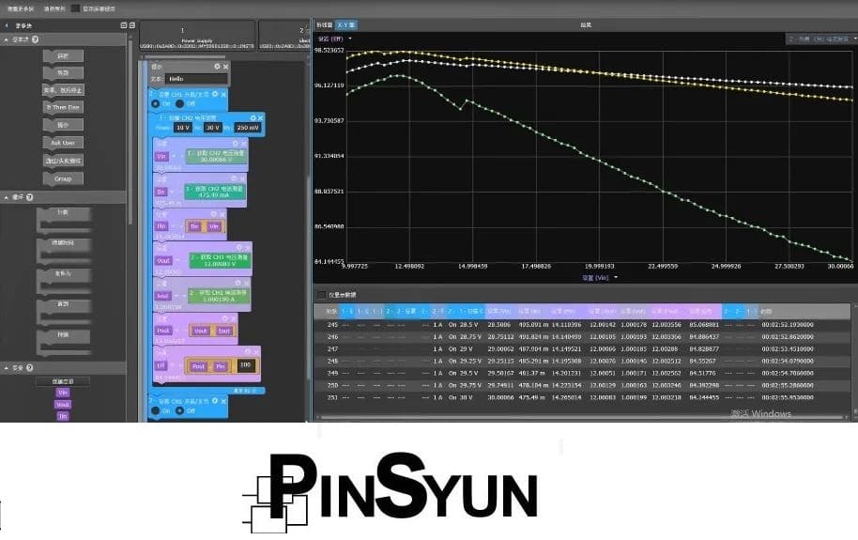
Task: Open gear icon on the Iin assignment block
Action: pyautogui.click(x=234, y=178)
